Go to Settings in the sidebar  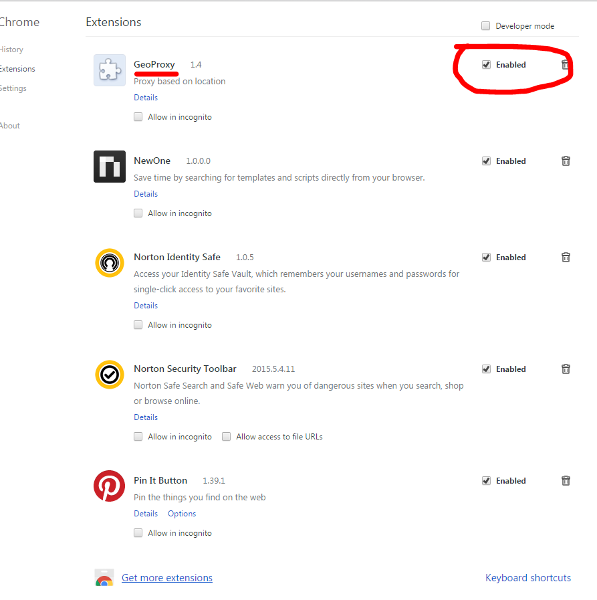[x=13, y=88]
